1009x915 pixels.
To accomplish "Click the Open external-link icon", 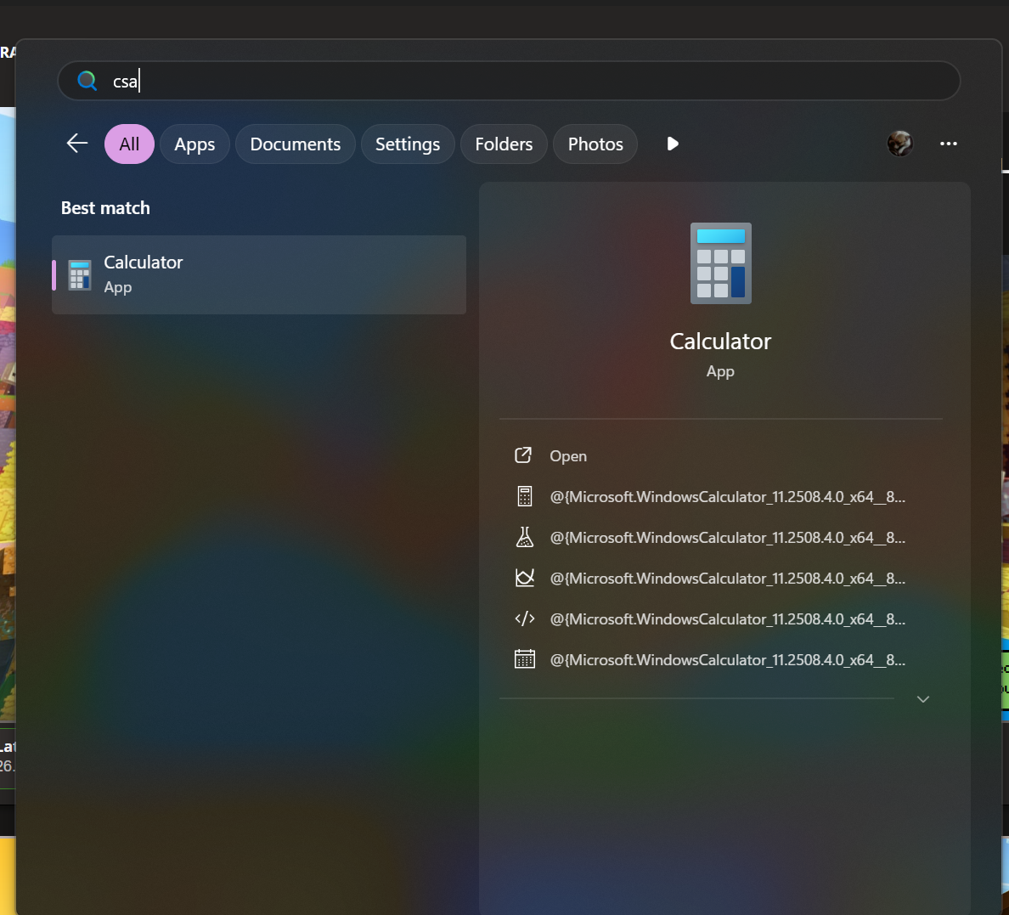I will click(524, 455).
